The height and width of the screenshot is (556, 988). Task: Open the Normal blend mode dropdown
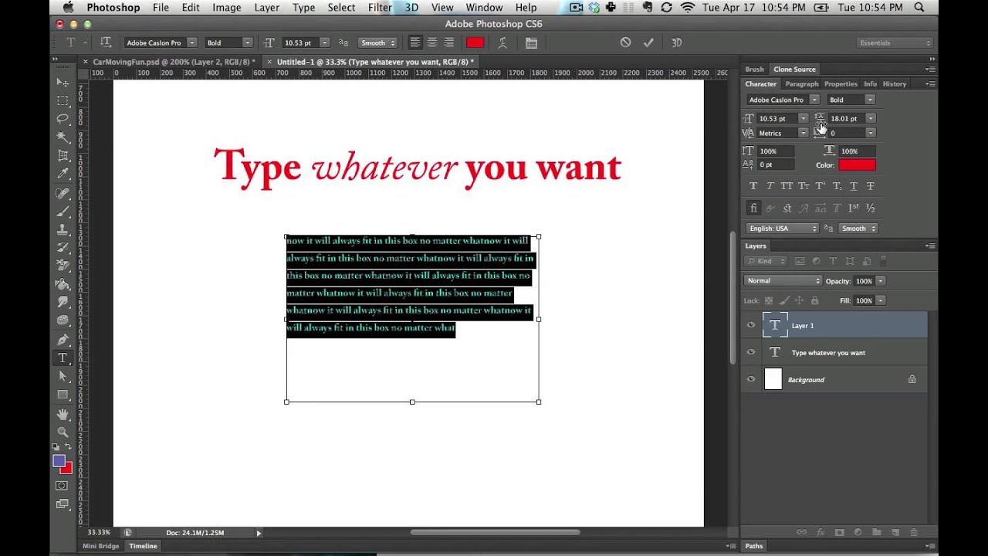(783, 281)
